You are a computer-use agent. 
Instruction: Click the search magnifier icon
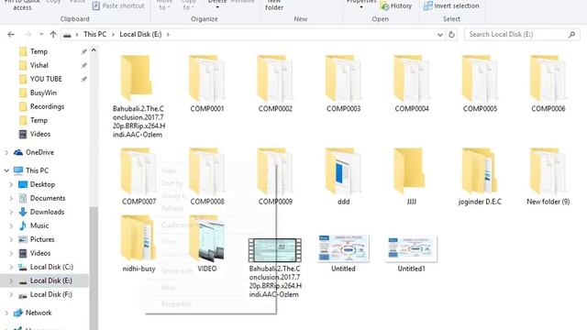tap(571, 35)
